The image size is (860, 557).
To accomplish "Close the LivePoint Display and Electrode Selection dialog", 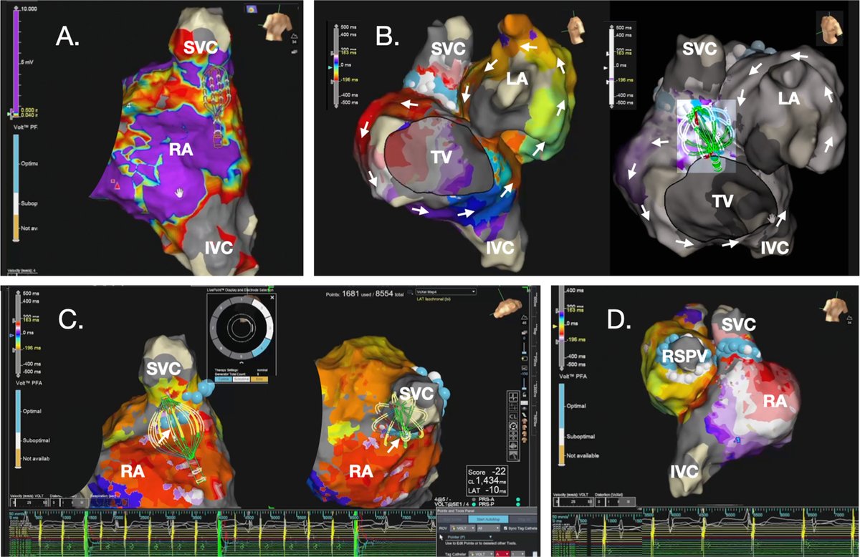I will [272, 297].
